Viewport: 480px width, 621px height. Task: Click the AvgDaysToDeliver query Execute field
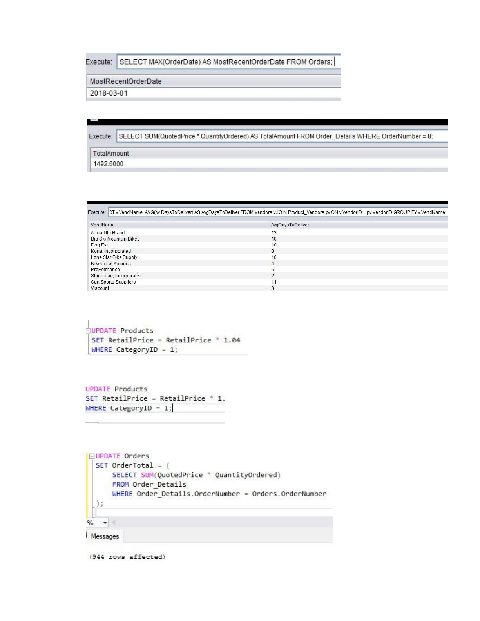click(278, 212)
